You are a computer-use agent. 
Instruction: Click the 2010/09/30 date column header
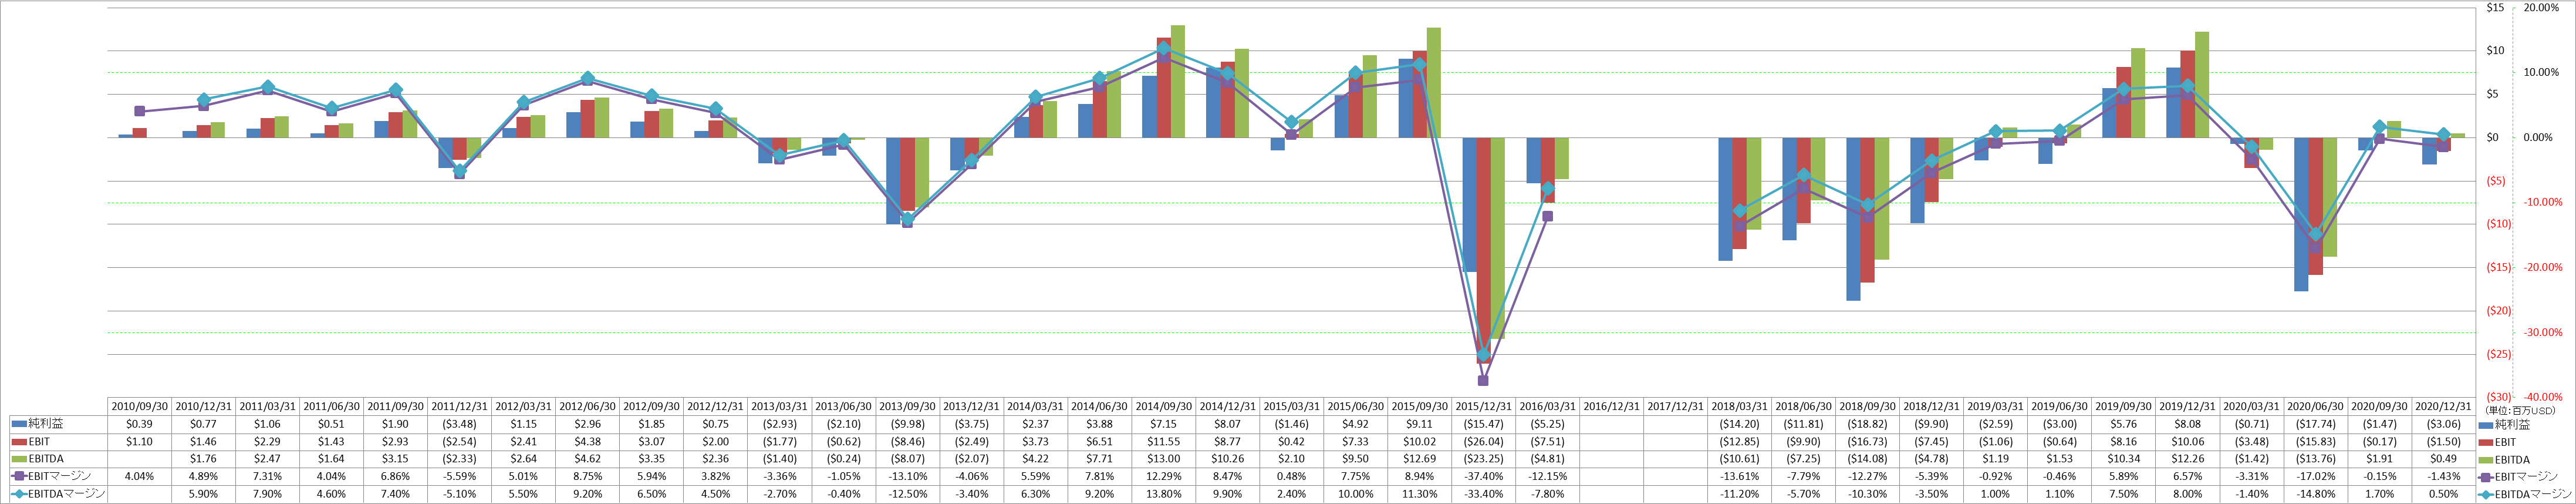coord(140,407)
